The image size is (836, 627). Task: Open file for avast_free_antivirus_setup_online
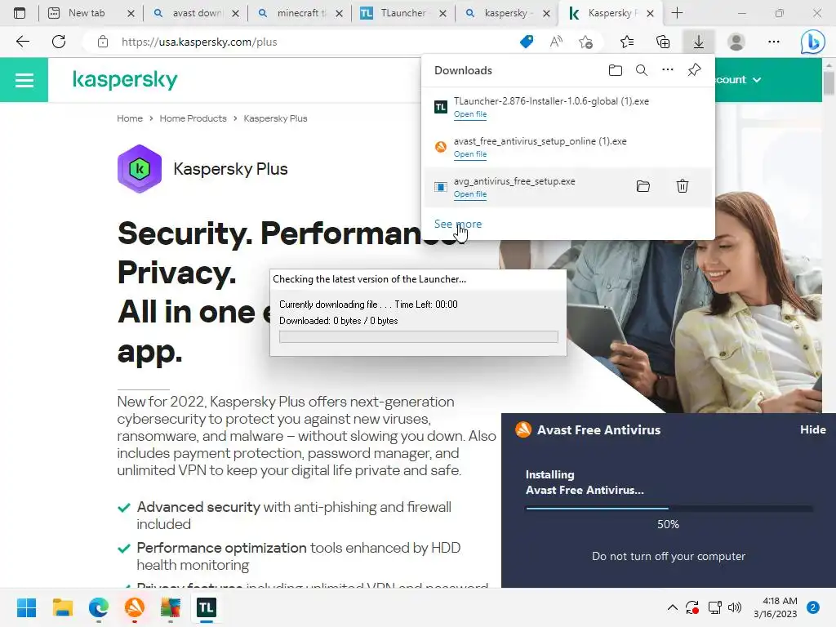click(x=469, y=154)
